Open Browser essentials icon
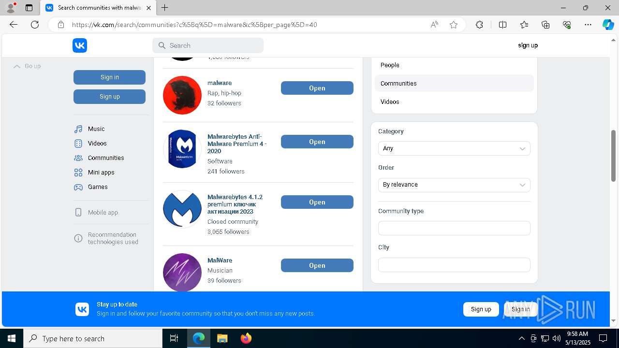Image resolution: width=619 pixels, height=348 pixels. pos(567,25)
